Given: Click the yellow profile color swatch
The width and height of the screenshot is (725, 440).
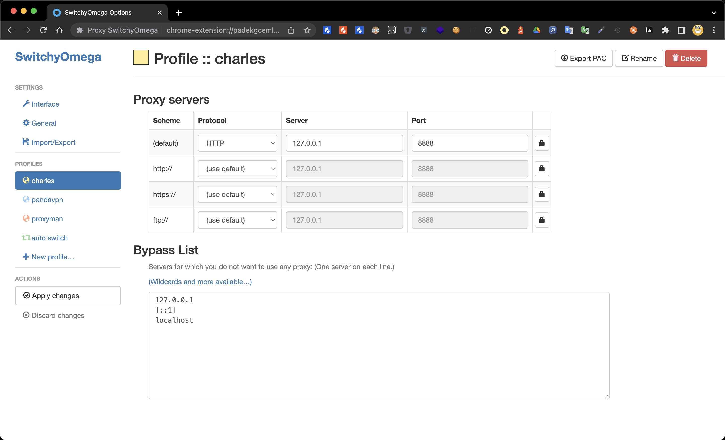Looking at the screenshot, I should click(141, 57).
